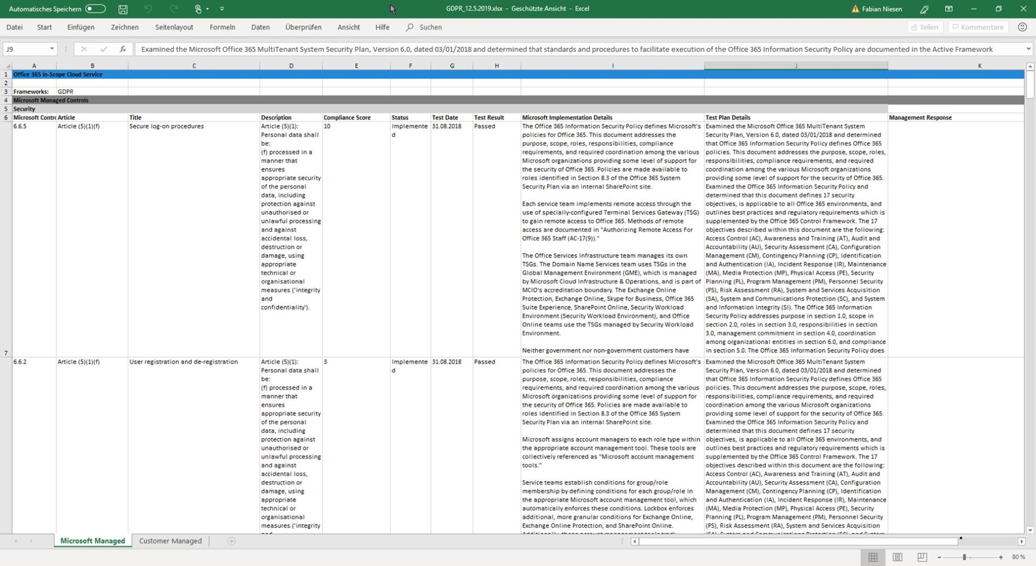
Task: Click the 'Microsoft Managed Controls' row
Action: pos(518,100)
